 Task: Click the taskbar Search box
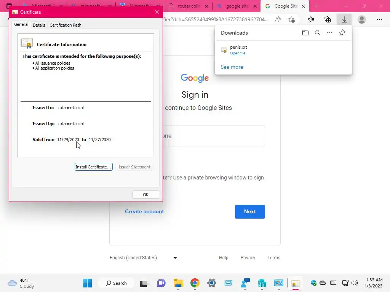117,283
